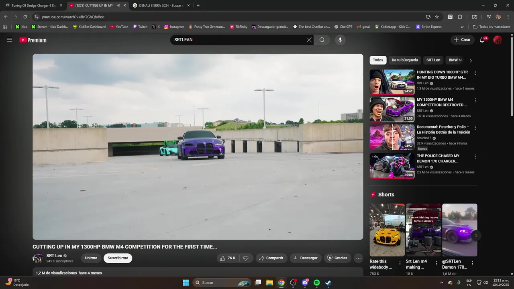This screenshot has height=289, width=514.
Task: Open the ChatGPT bookmark
Action: (343, 27)
